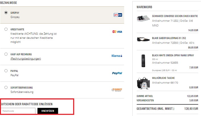Click the Klarna logo icon
Image resolution: width=201 pixels, height=116 pixels.
pos(117,56)
